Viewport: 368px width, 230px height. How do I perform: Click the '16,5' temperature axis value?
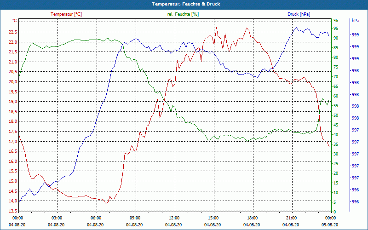(13, 151)
